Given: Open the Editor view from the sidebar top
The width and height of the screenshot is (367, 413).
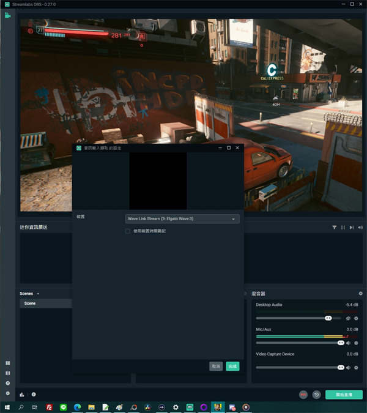Looking at the screenshot, I should [7, 15].
